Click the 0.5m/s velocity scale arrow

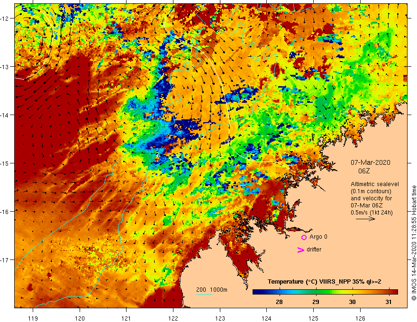tap(365, 219)
